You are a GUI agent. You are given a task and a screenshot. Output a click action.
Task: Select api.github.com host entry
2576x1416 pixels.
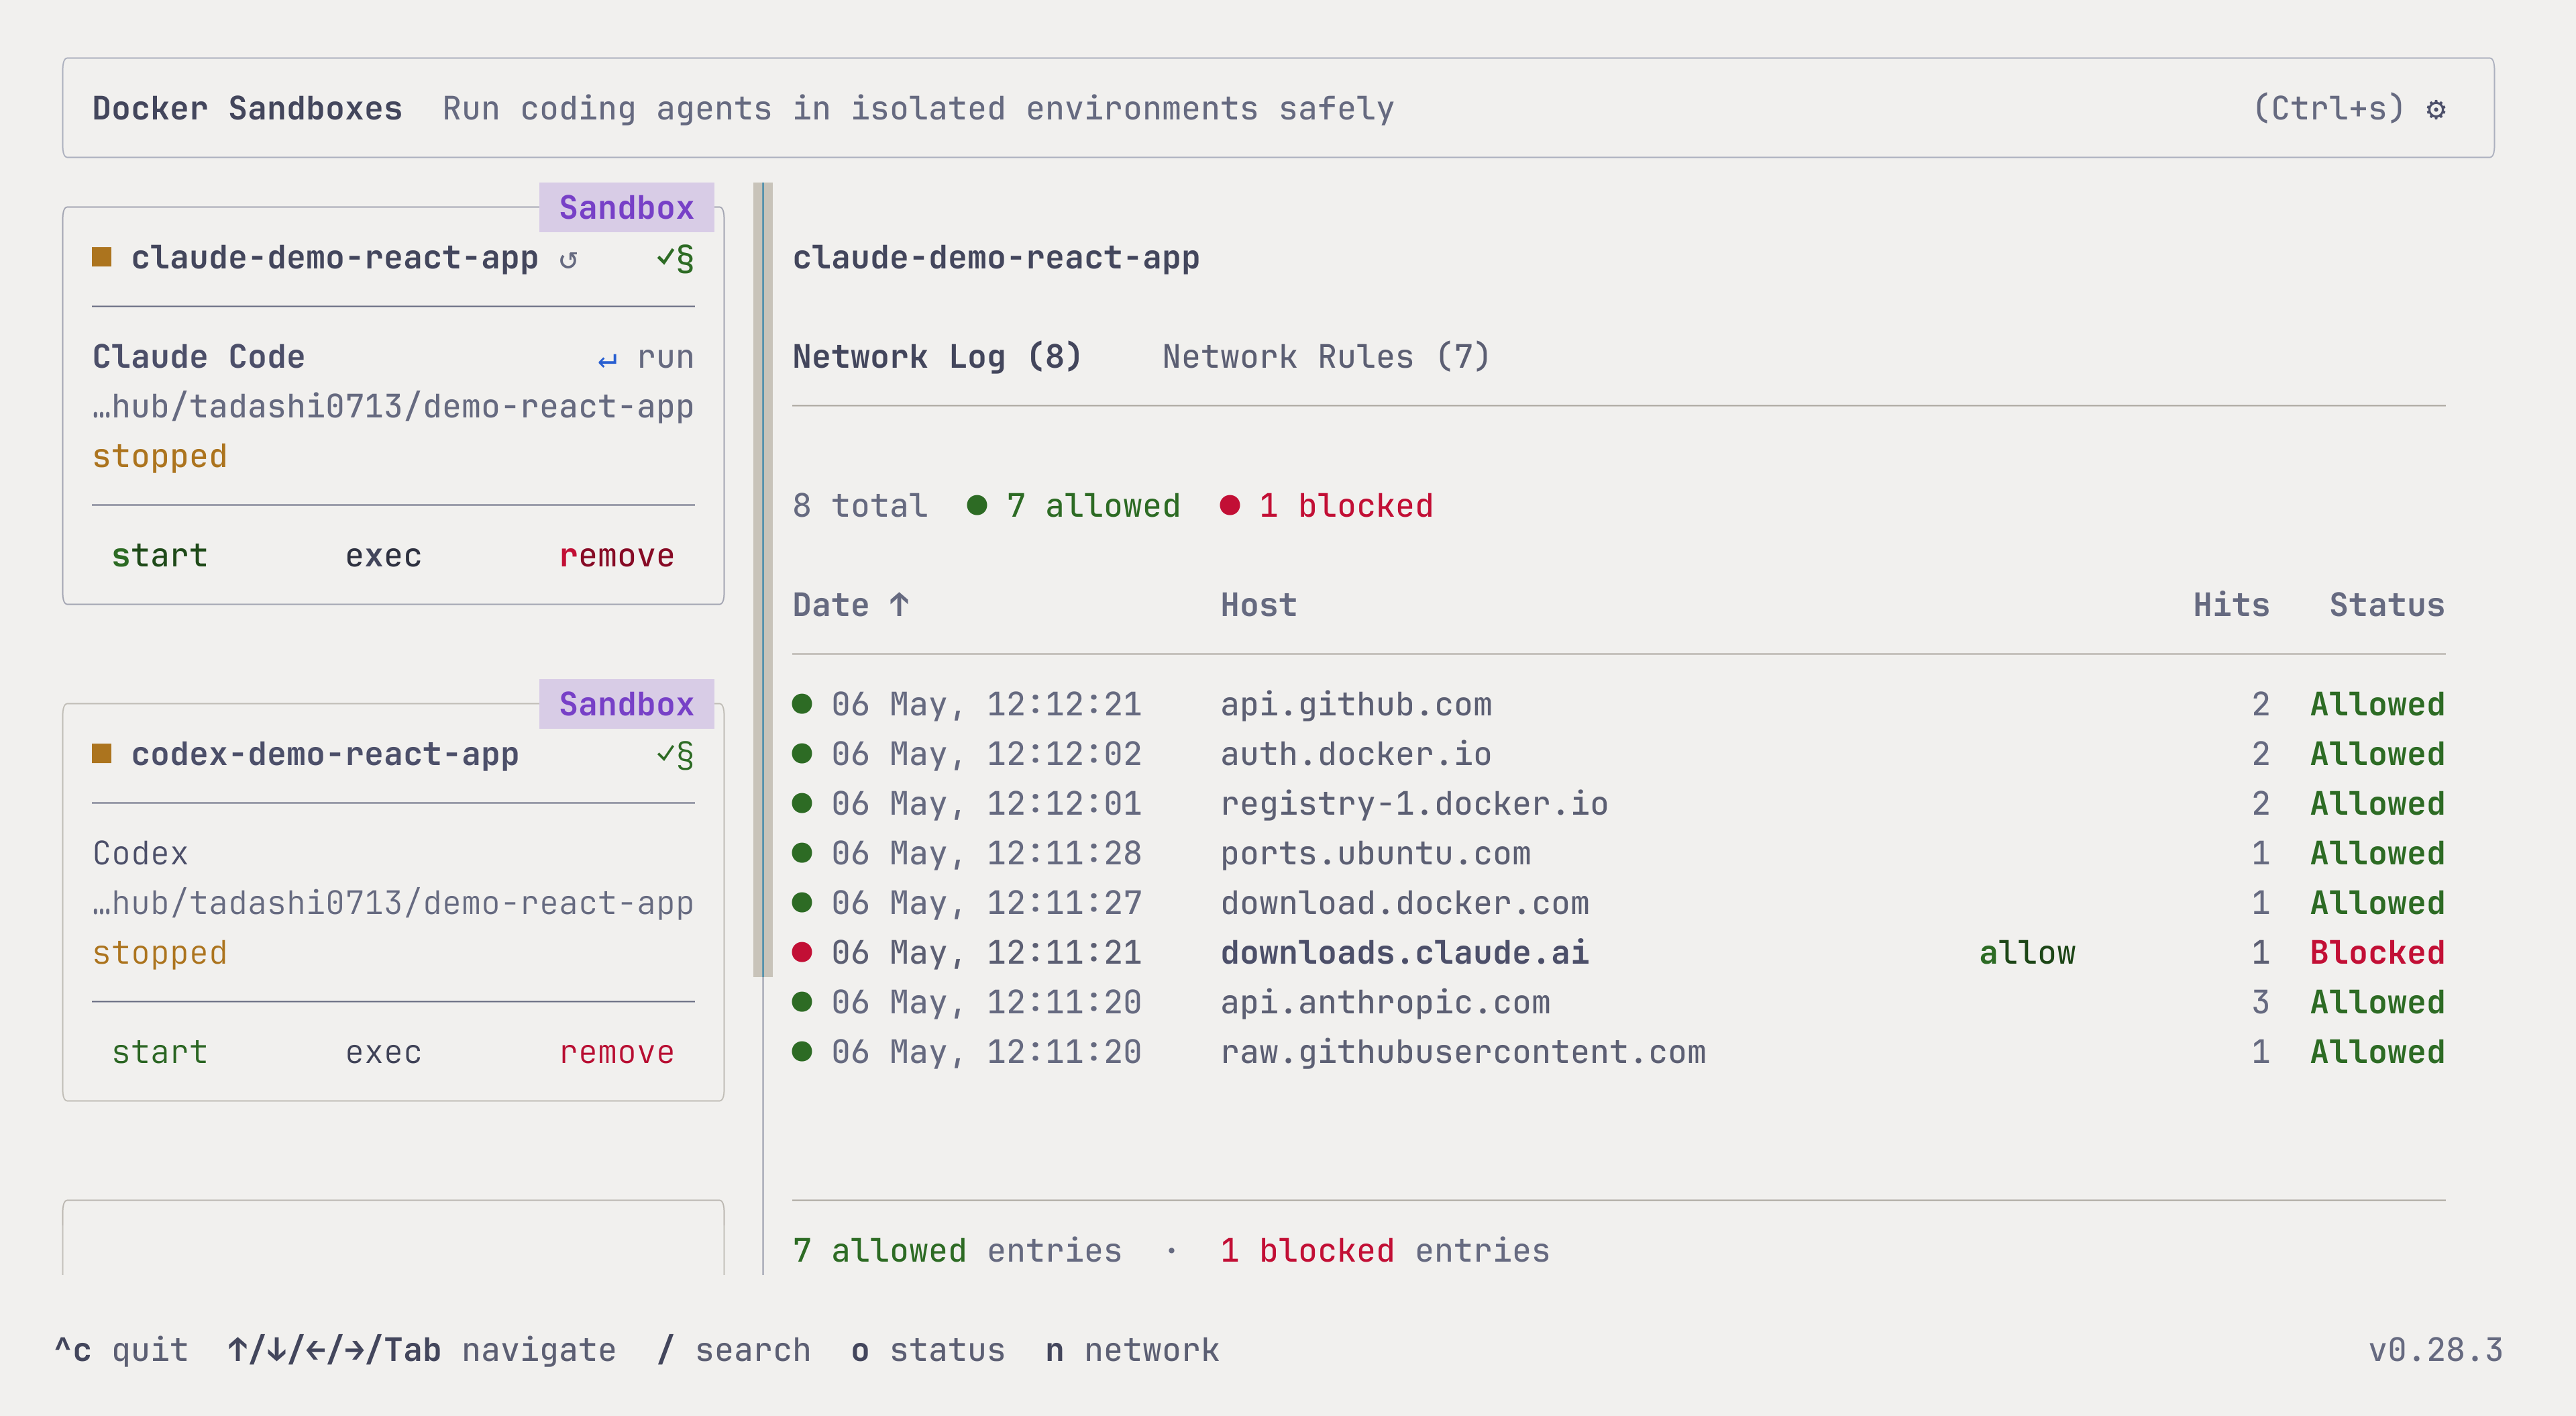coord(1356,705)
